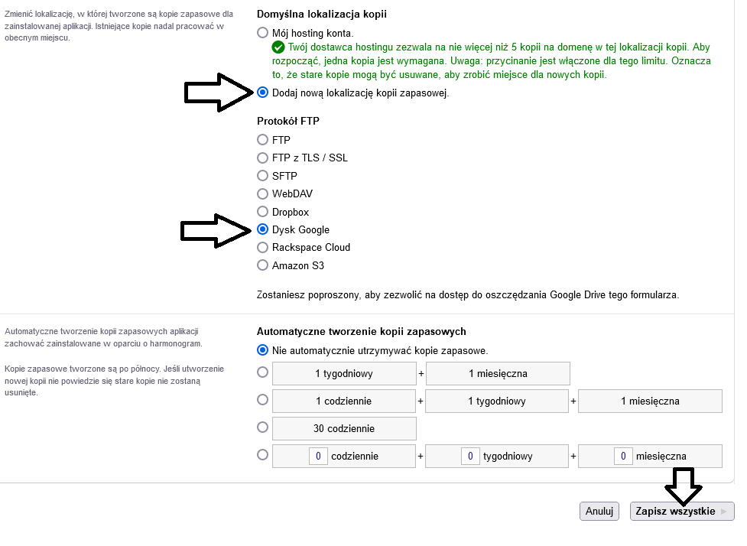747x546 pixels.
Task: Choose Rackspace Cloud option
Action: pos(263,247)
